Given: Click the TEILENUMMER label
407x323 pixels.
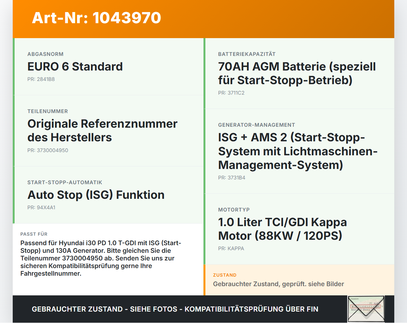Looking at the screenshot, I should coord(48,111).
